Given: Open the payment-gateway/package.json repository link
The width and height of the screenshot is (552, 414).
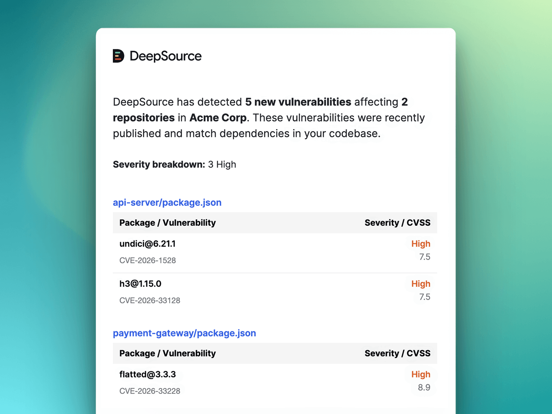Looking at the screenshot, I should 184,333.
